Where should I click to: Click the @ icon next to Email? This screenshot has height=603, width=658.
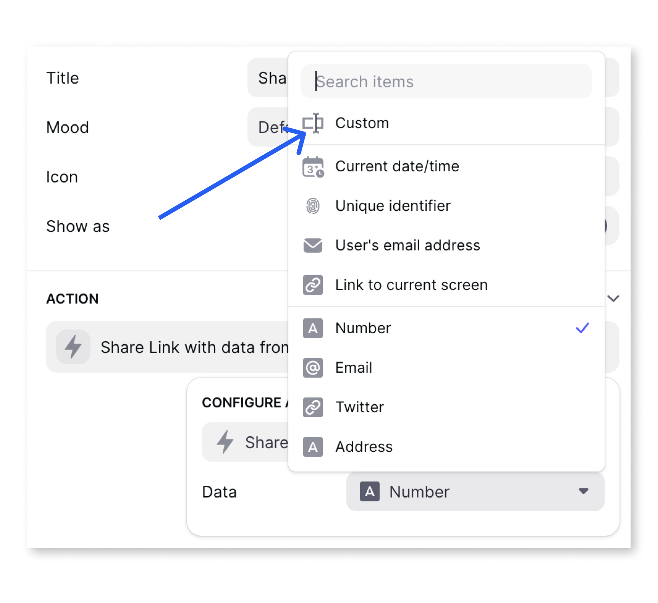point(313,368)
